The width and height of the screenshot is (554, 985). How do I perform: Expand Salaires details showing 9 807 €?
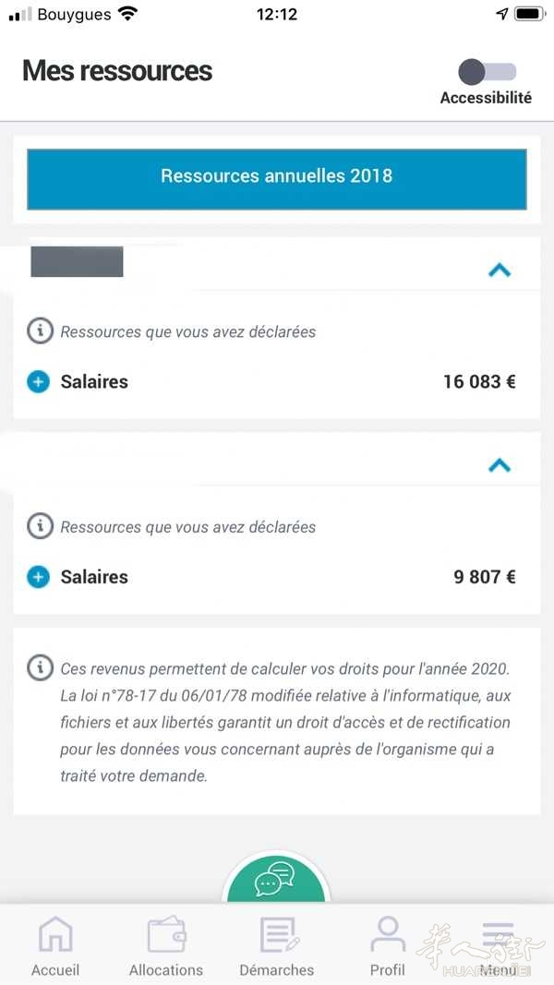click(x=38, y=577)
